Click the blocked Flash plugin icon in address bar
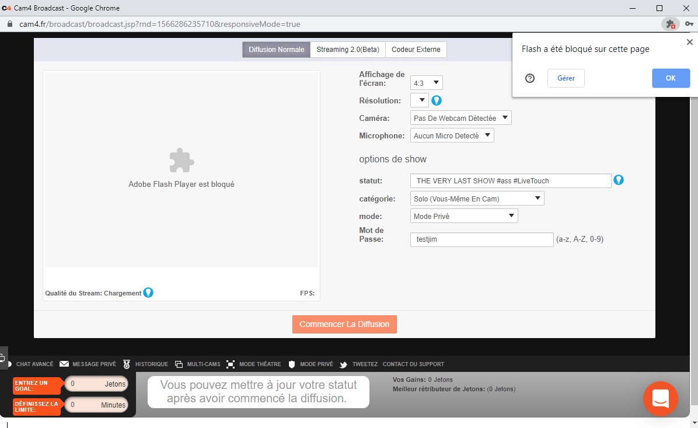The image size is (698, 428). tap(669, 25)
